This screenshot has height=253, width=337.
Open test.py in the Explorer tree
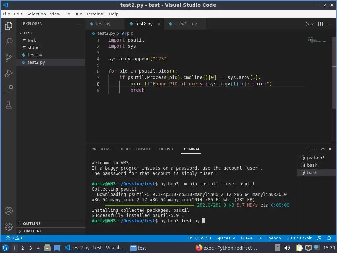coord(51,55)
